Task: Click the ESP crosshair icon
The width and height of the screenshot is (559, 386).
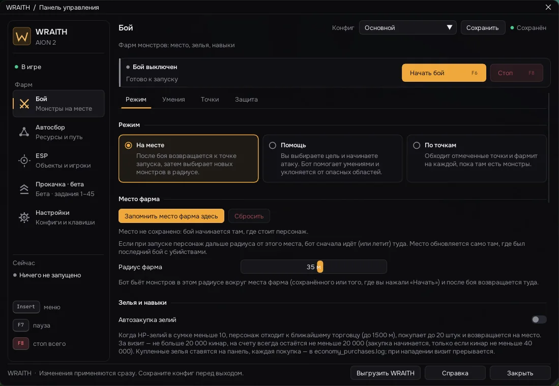Action: [x=24, y=160]
